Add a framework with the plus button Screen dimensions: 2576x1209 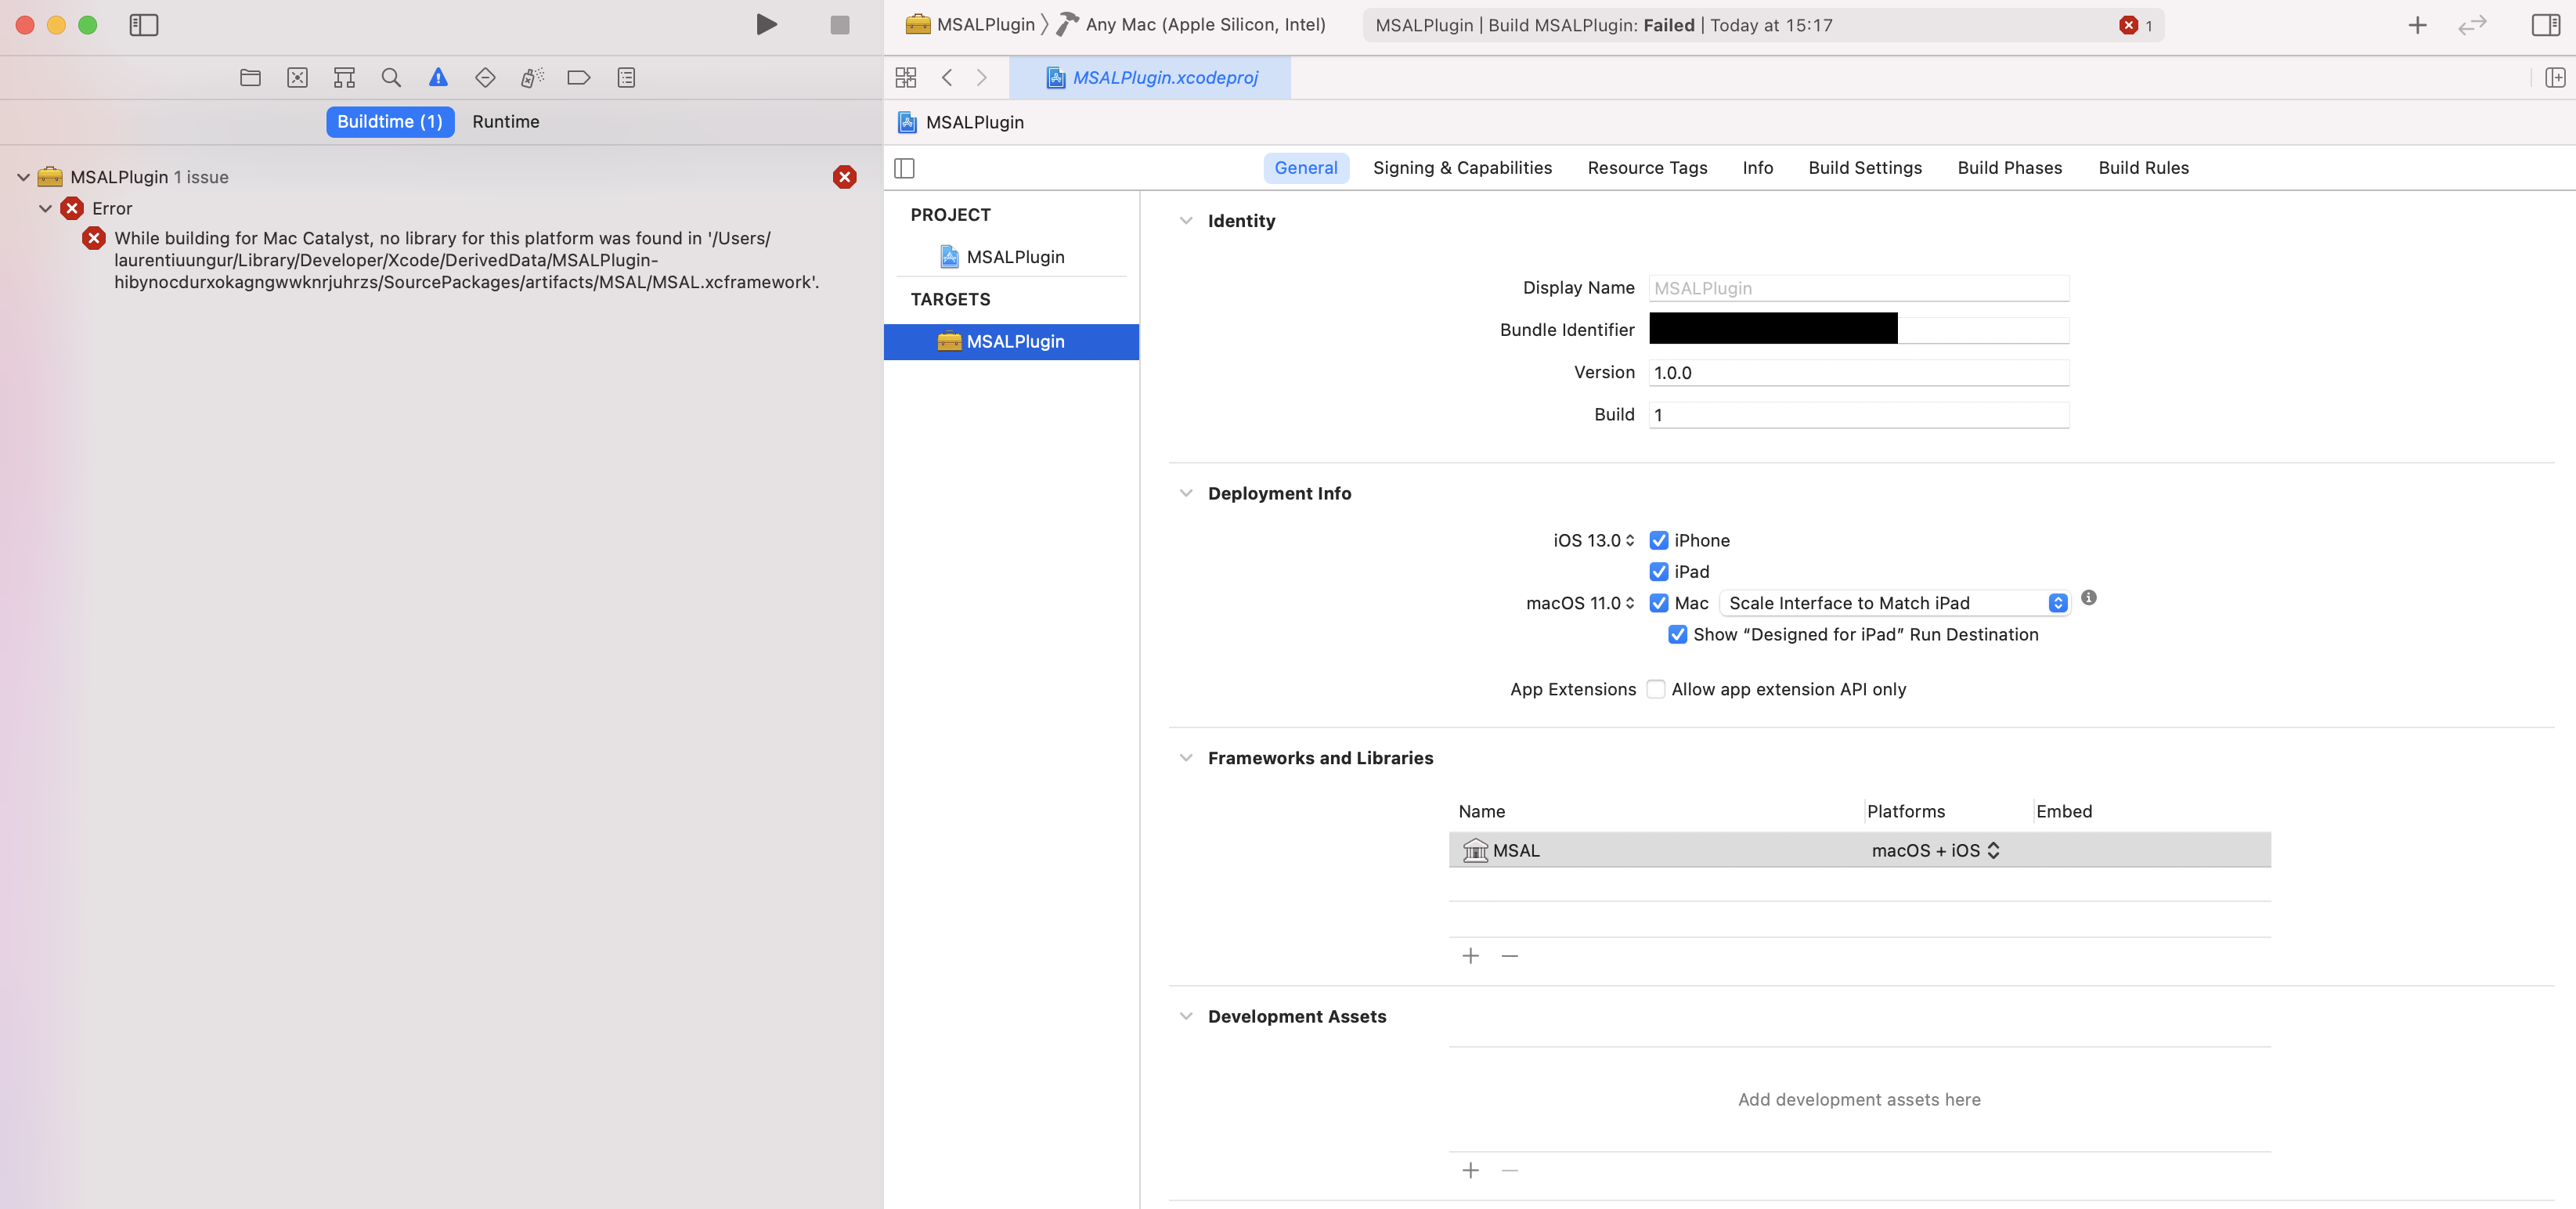click(x=1470, y=955)
